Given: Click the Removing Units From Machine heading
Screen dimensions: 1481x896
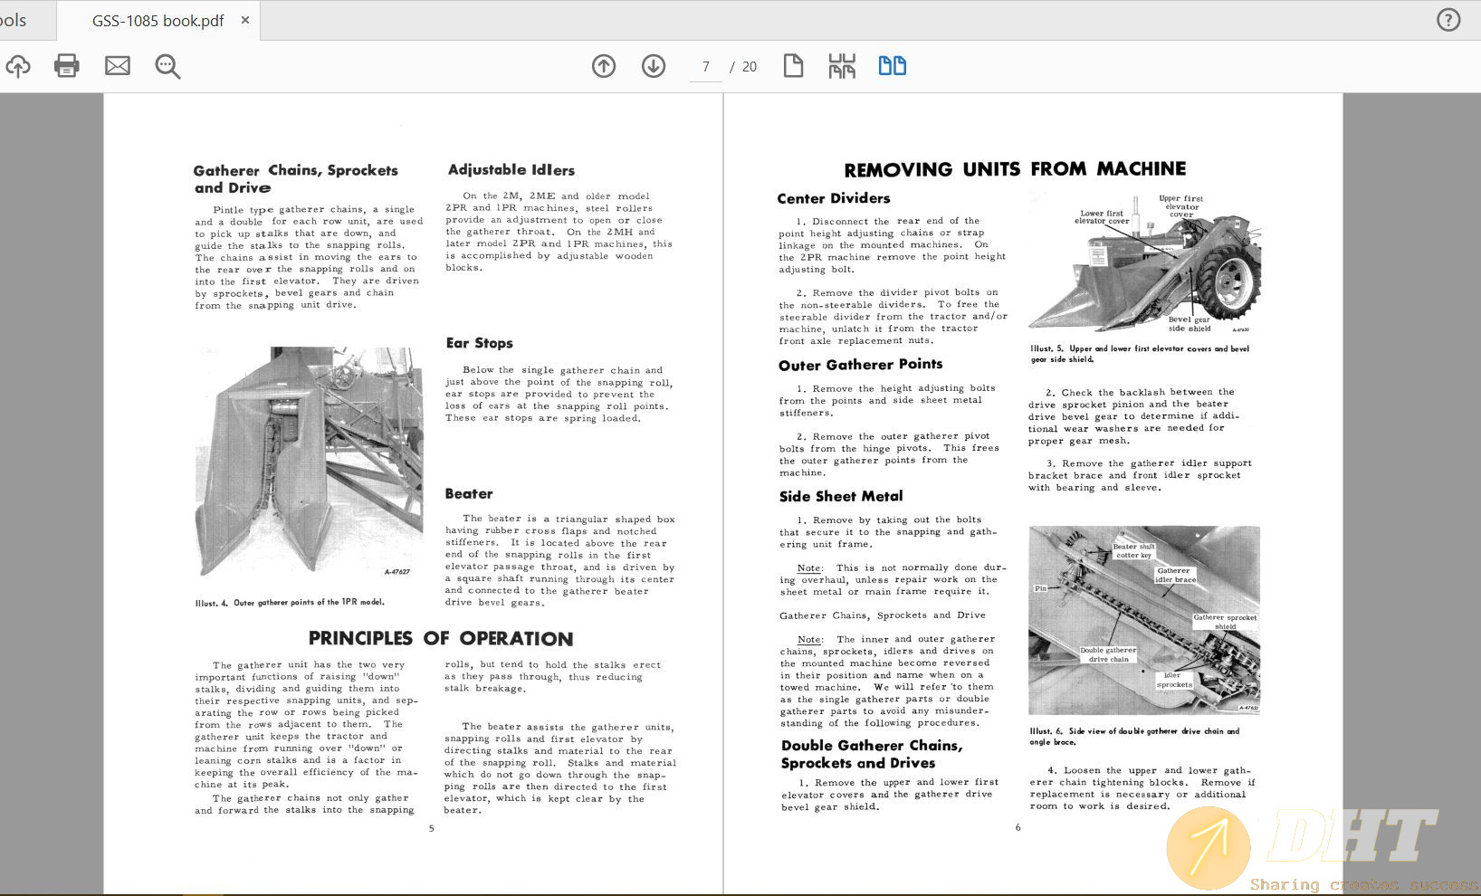Looking at the screenshot, I should [1015, 169].
